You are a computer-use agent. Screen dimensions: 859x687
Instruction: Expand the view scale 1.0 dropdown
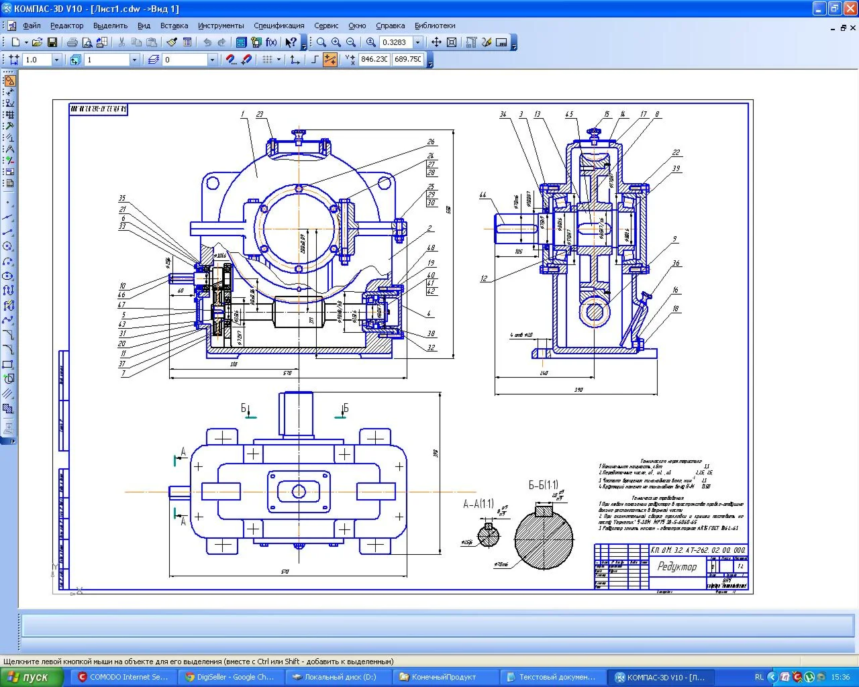pyautogui.click(x=56, y=60)
